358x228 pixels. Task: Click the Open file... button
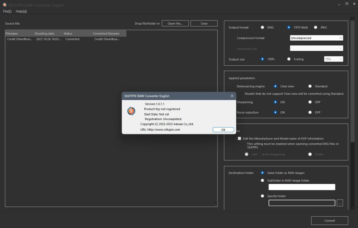pos(175,24)
